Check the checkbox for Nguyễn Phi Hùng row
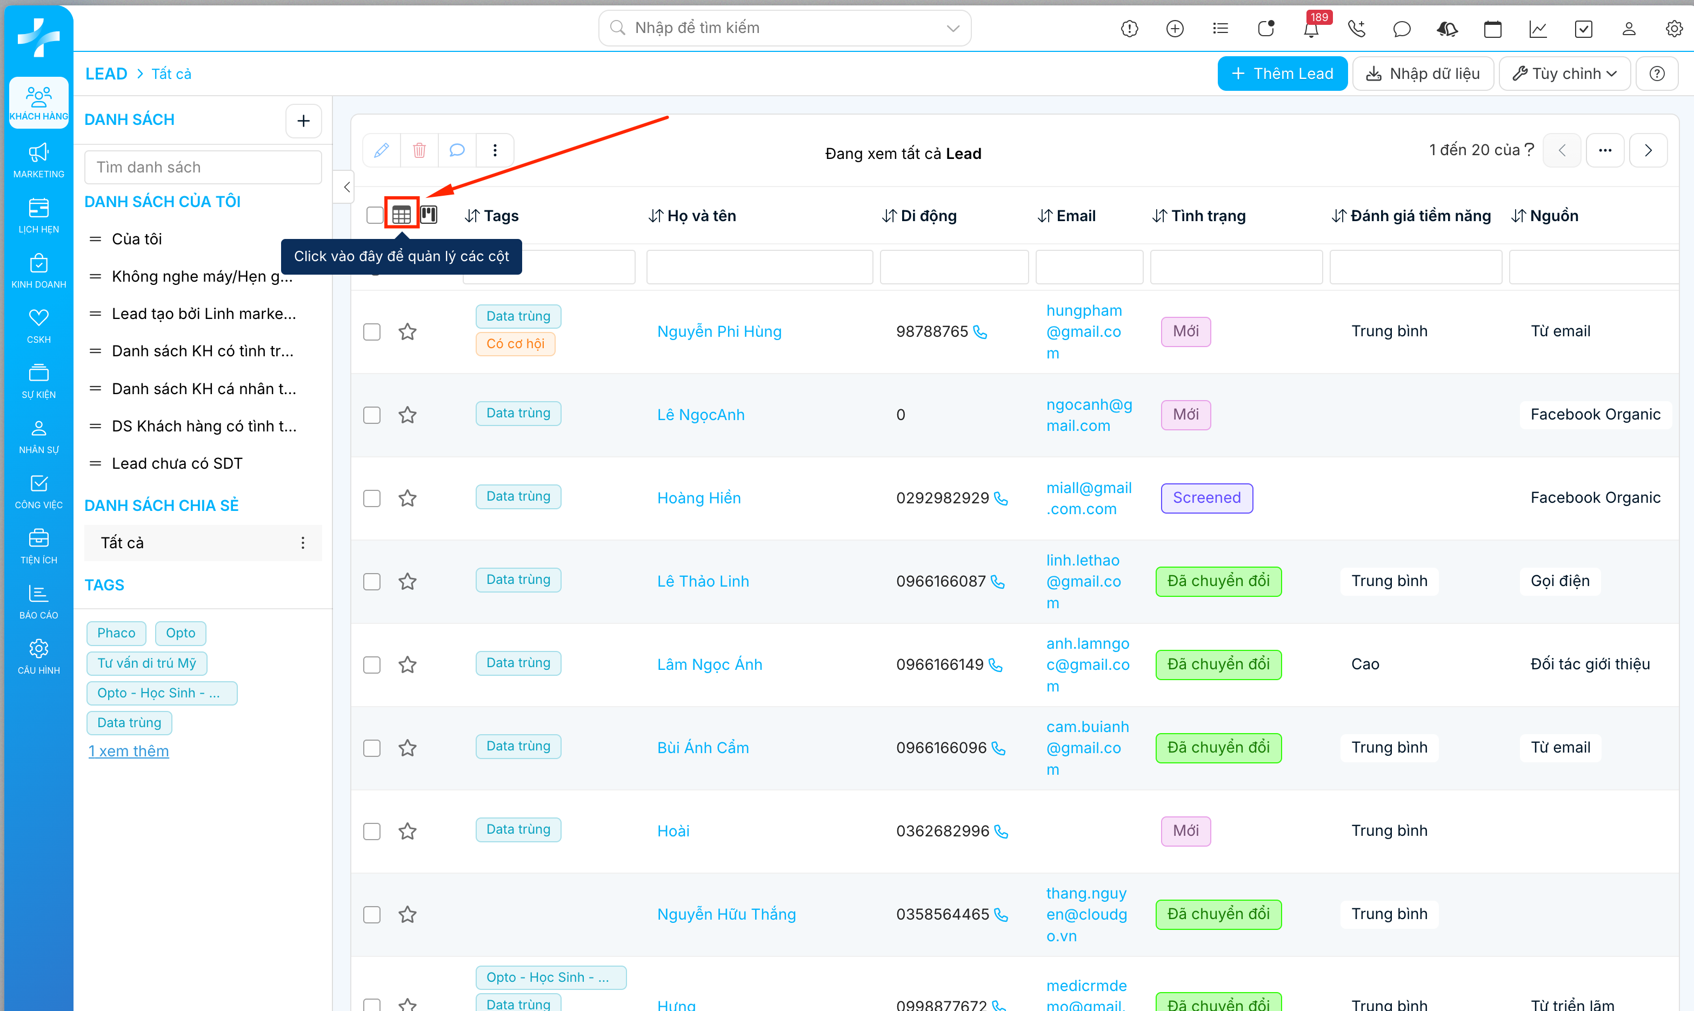 point(372,332)
